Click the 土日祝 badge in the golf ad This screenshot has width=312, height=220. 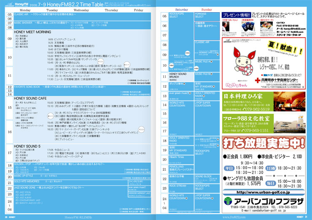pyautogui.click(x=271, y=168)
